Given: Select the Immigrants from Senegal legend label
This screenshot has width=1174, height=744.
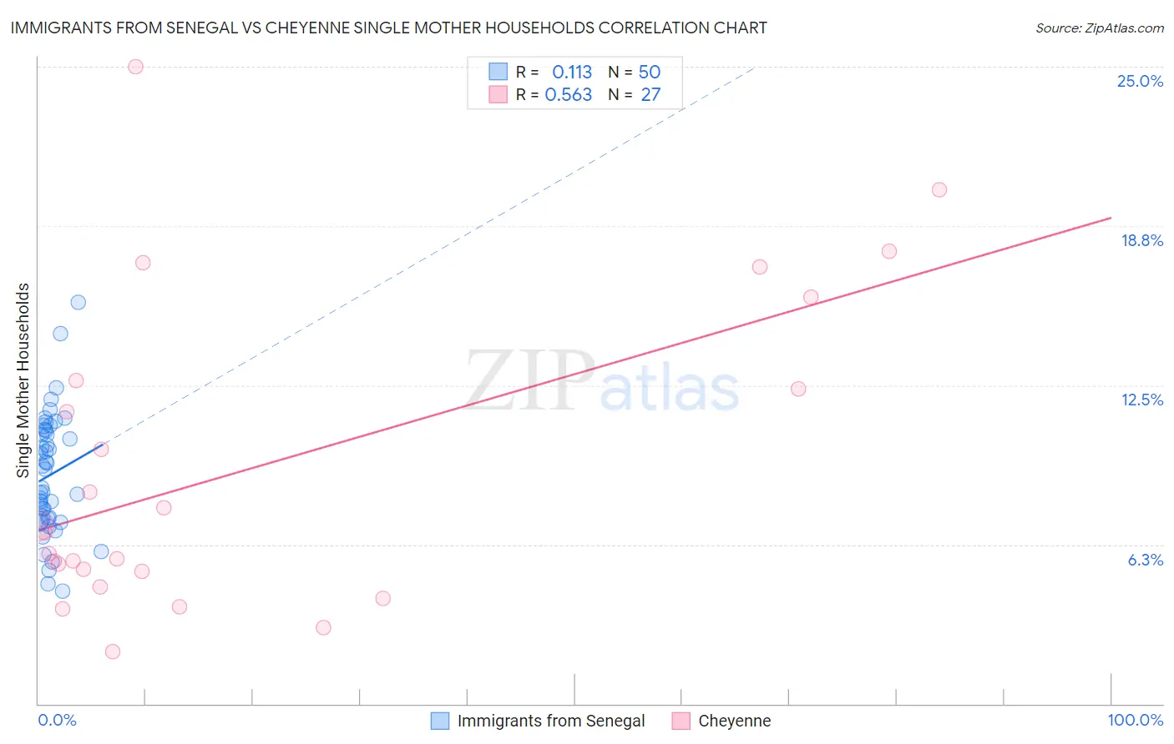Looking at the screenshot, I should tap(551, 721).
